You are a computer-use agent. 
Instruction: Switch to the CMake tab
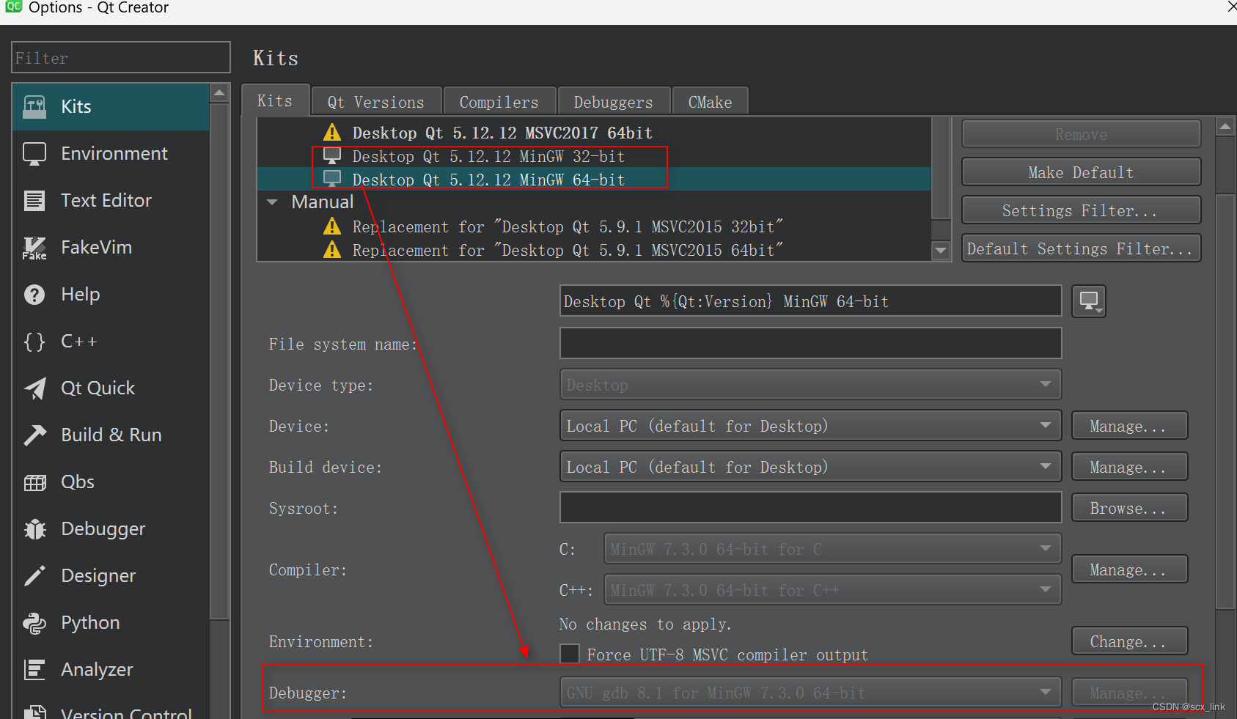(x=710, y=102)
